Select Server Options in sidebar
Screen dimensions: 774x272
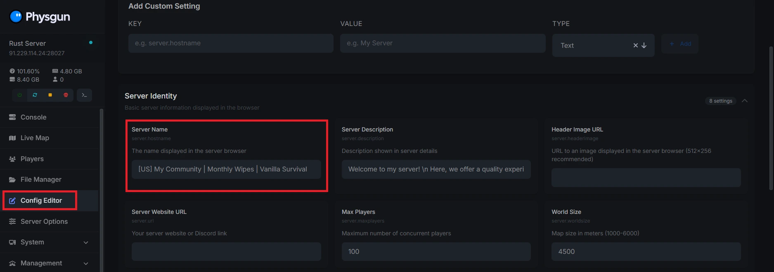click(44, 222)
